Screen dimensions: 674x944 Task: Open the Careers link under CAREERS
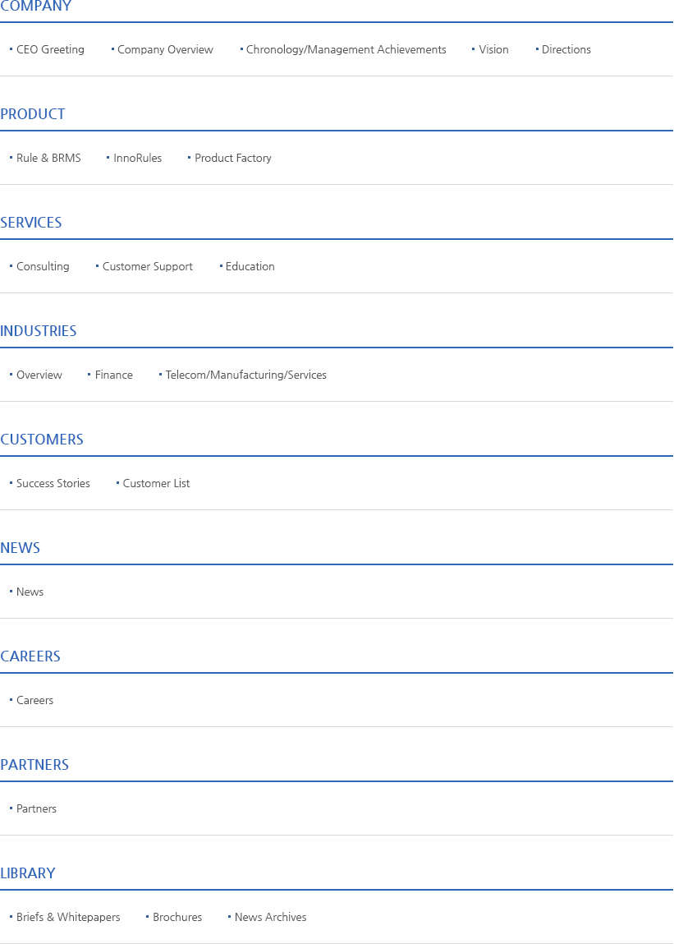34,700
